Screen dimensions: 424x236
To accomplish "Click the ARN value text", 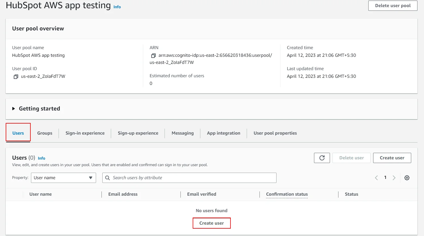I will pos(211,59).
